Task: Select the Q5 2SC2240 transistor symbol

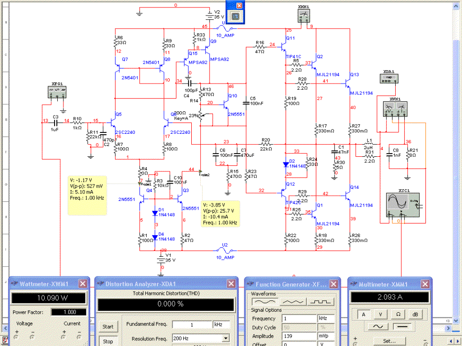Action: [x=113, y=122]
